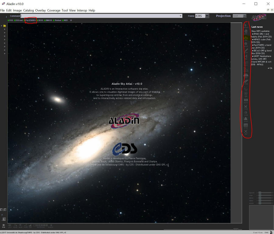Click the right arrow button at lower left
274x234 pixels.
tap(5, 210)
